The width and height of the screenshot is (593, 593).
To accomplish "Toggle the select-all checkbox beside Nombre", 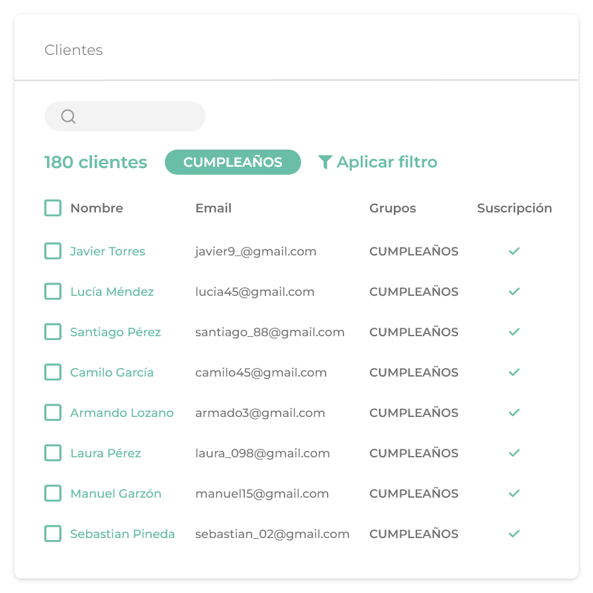I will [53, 208].
